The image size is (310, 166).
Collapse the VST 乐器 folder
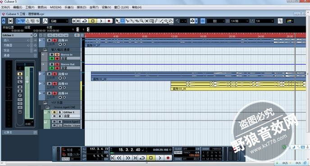[45, 103]
